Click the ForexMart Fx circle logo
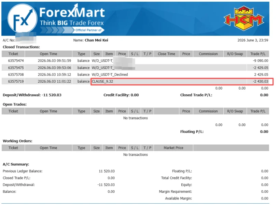 [x=23, y=19]
